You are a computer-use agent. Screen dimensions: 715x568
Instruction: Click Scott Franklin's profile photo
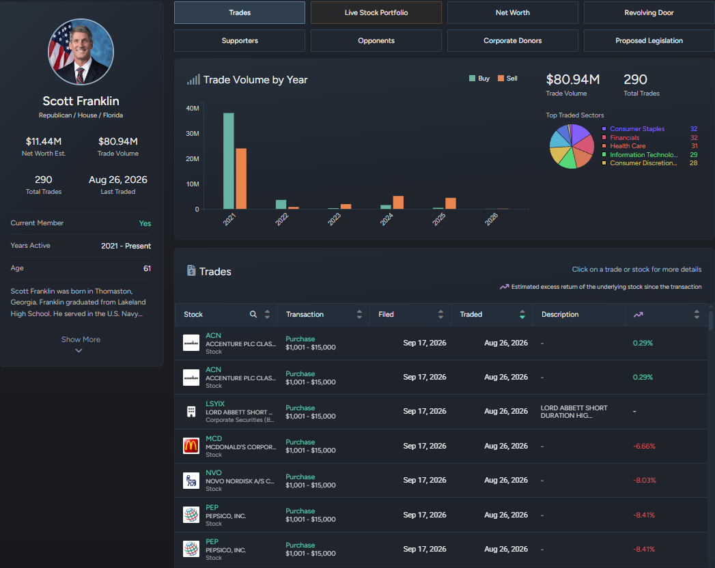[81, 51]
